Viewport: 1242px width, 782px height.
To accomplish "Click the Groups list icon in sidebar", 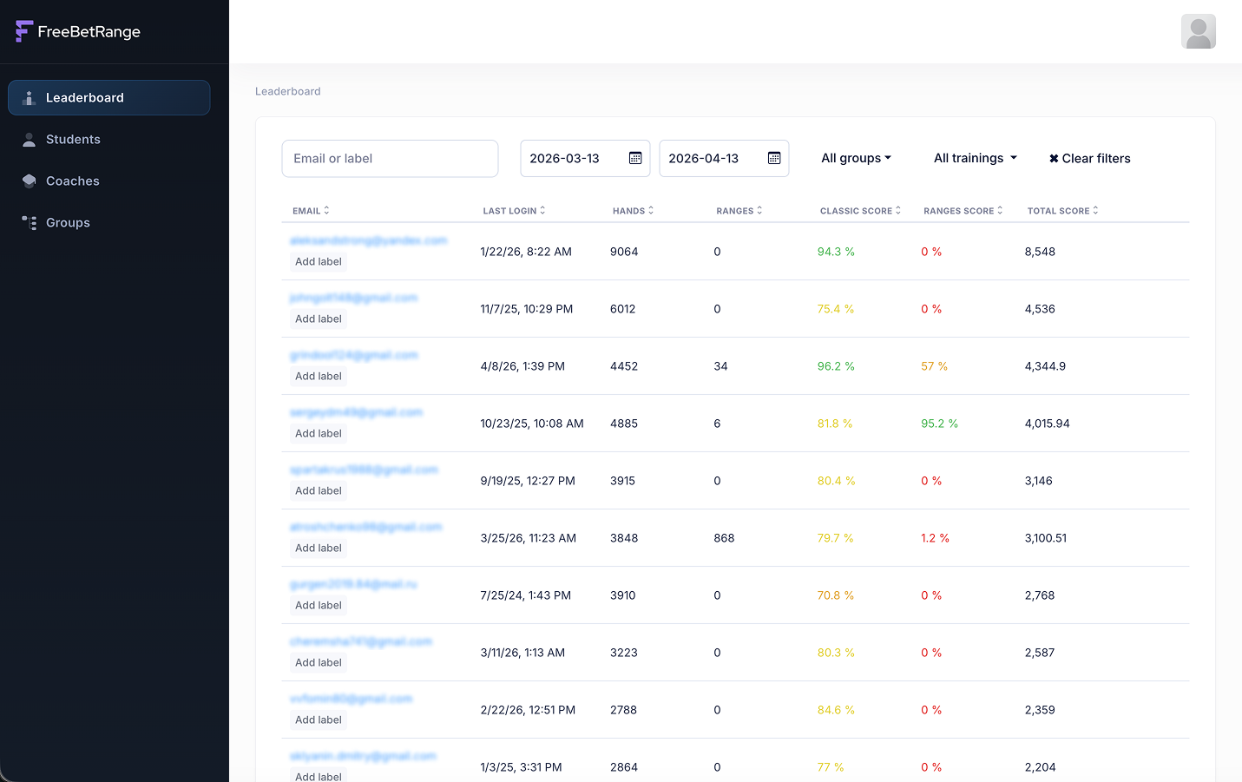I will (x=29, y=223).
